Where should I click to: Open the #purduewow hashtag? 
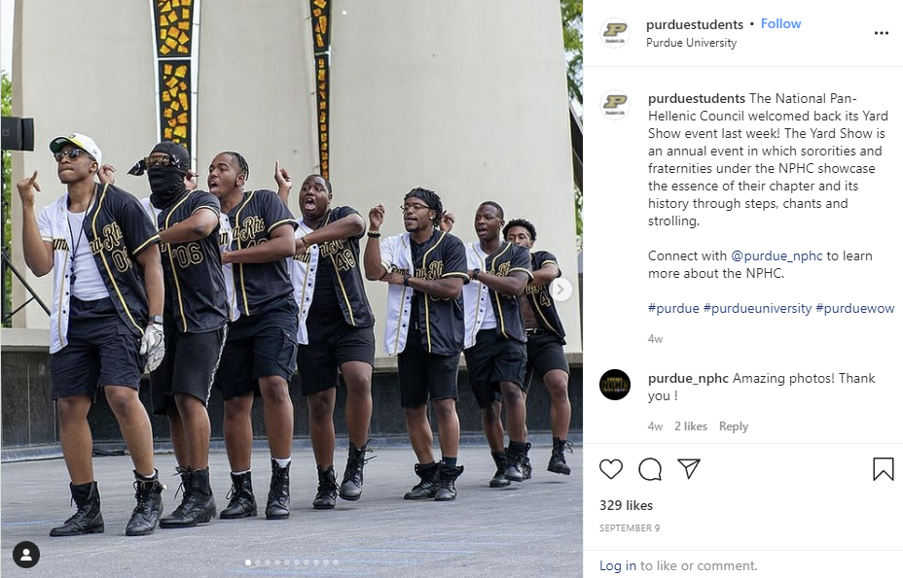coord(854,308)
